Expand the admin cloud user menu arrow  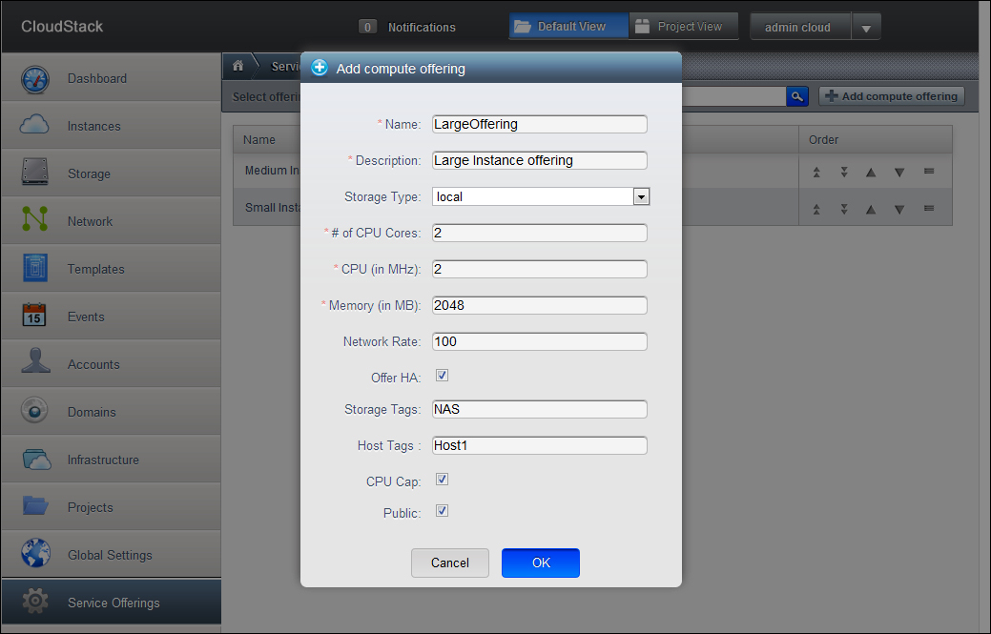(x=865, y=28)
